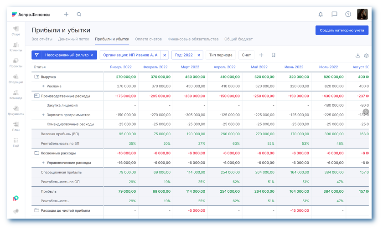Switch to Общий бюджет tab

click(x=238, y=39)
